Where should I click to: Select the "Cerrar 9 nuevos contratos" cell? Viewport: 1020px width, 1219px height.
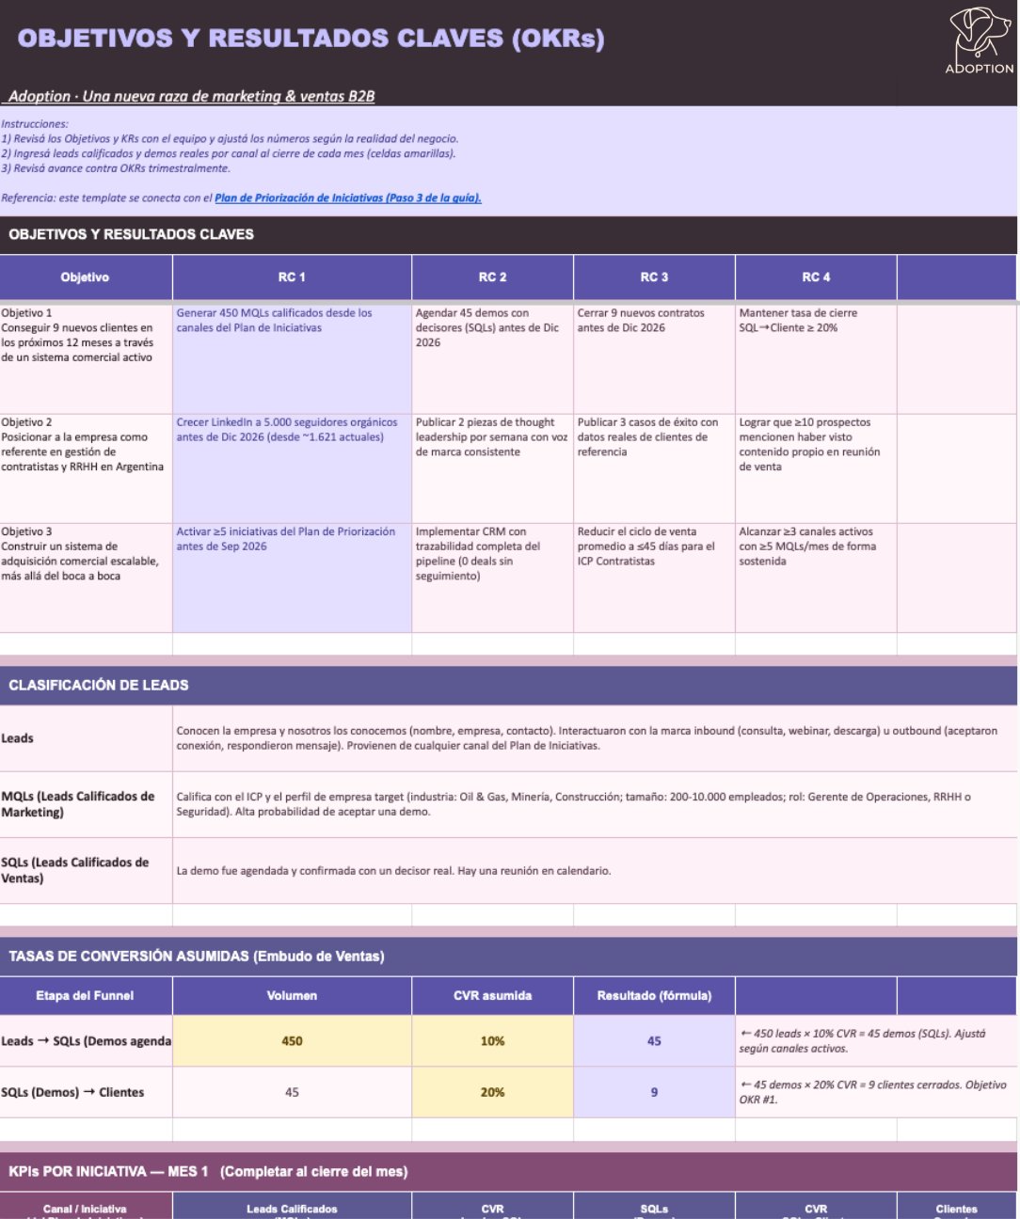[654, 358]
